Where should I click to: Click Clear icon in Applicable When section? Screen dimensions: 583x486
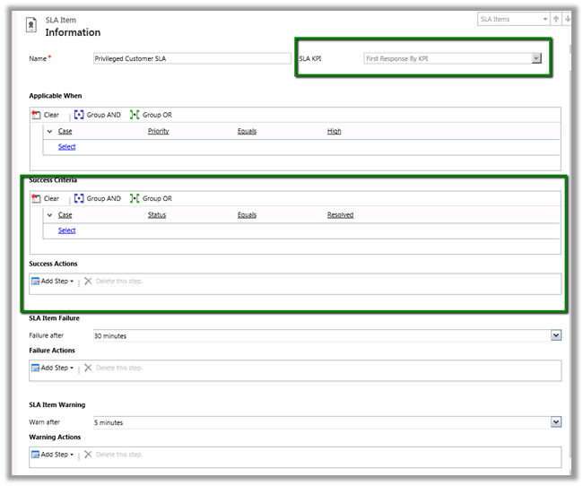(37, 115)
